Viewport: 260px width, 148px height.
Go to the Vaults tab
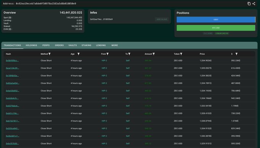tap(73, 45)
